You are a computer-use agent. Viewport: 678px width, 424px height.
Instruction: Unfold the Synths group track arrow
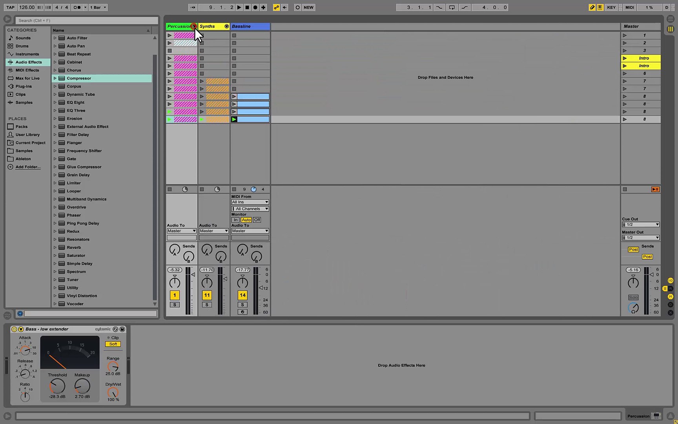[x=226, y=26]
